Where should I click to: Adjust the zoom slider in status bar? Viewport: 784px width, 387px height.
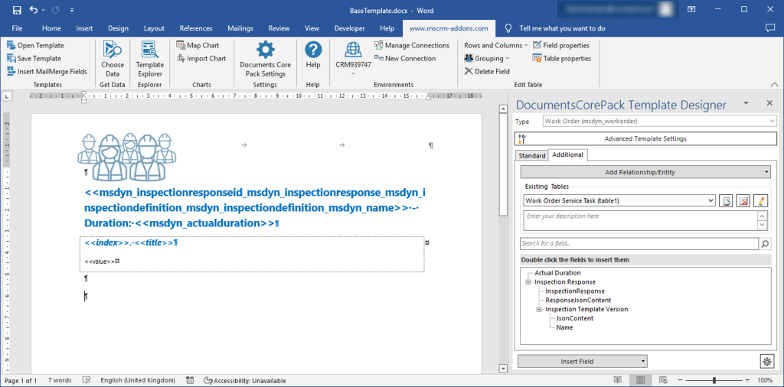click(x=714, y=380)
